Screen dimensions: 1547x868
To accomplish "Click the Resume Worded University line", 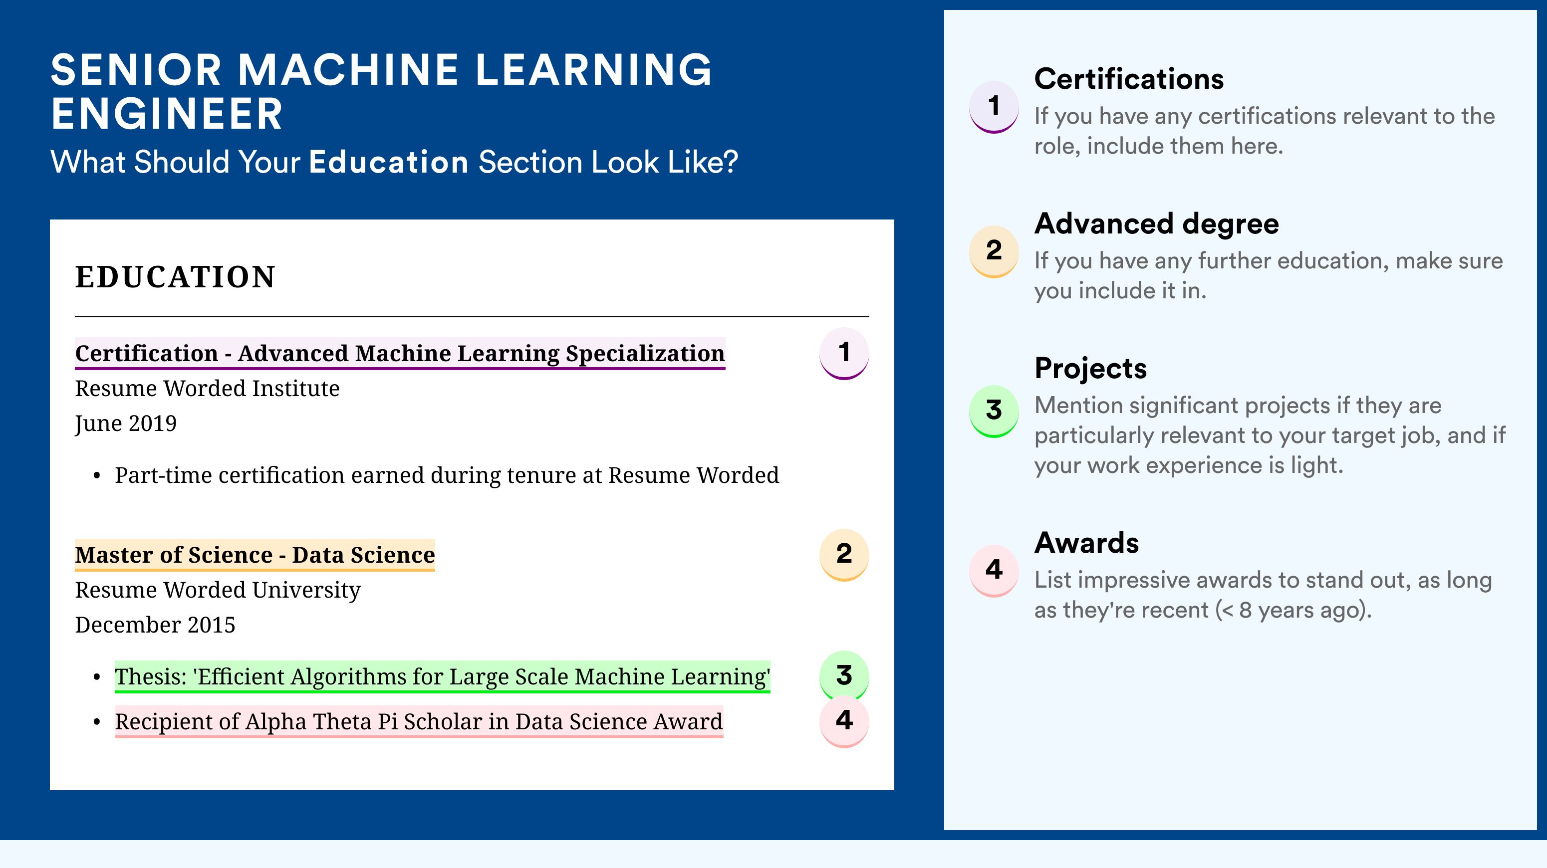I will tap(218, 590).
